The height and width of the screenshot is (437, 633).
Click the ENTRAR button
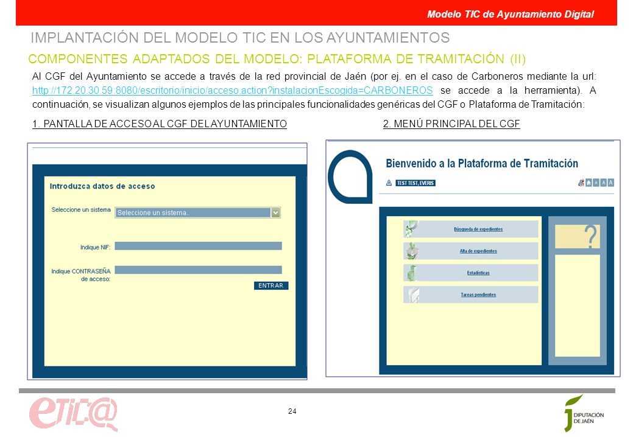click(271, 285)
